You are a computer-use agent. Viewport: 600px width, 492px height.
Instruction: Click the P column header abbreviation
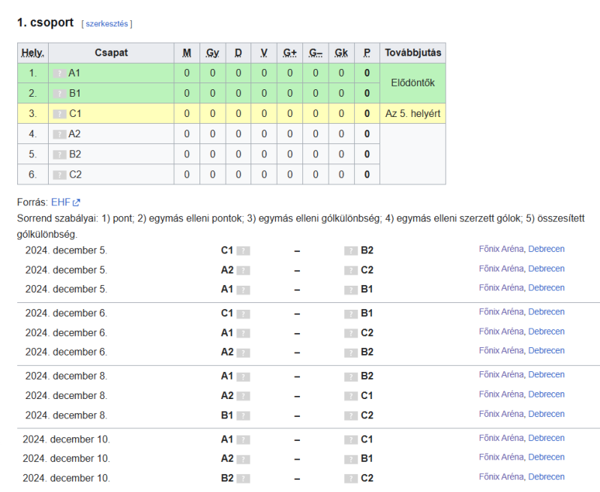pos(367,52)
